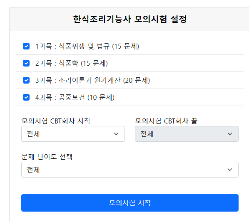The image size is (249, 222).
Task: Open the 문제 난이도 선택 dropdown
Action: tap(130, 170)
